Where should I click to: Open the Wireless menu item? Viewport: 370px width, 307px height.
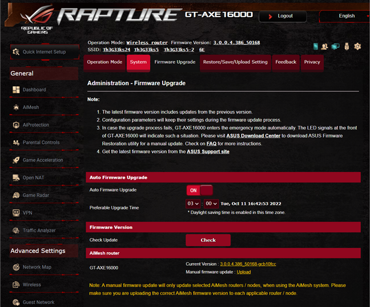click(x=44, y=285)
